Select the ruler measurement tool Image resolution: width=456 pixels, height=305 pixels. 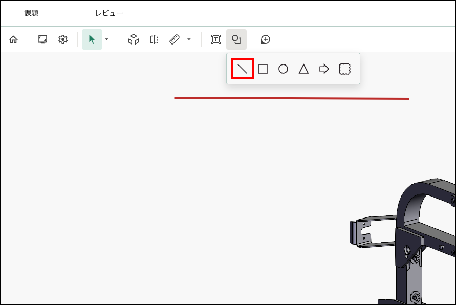(x=175, y=40)
